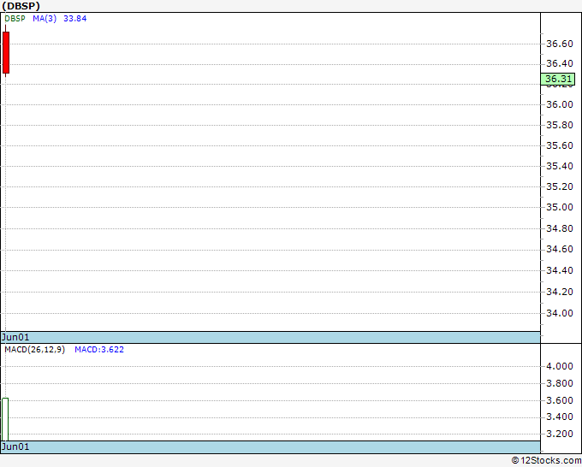582x467 pixels.
Task: Click the 36.40 price axis label
Action: [x=560, y=63]
